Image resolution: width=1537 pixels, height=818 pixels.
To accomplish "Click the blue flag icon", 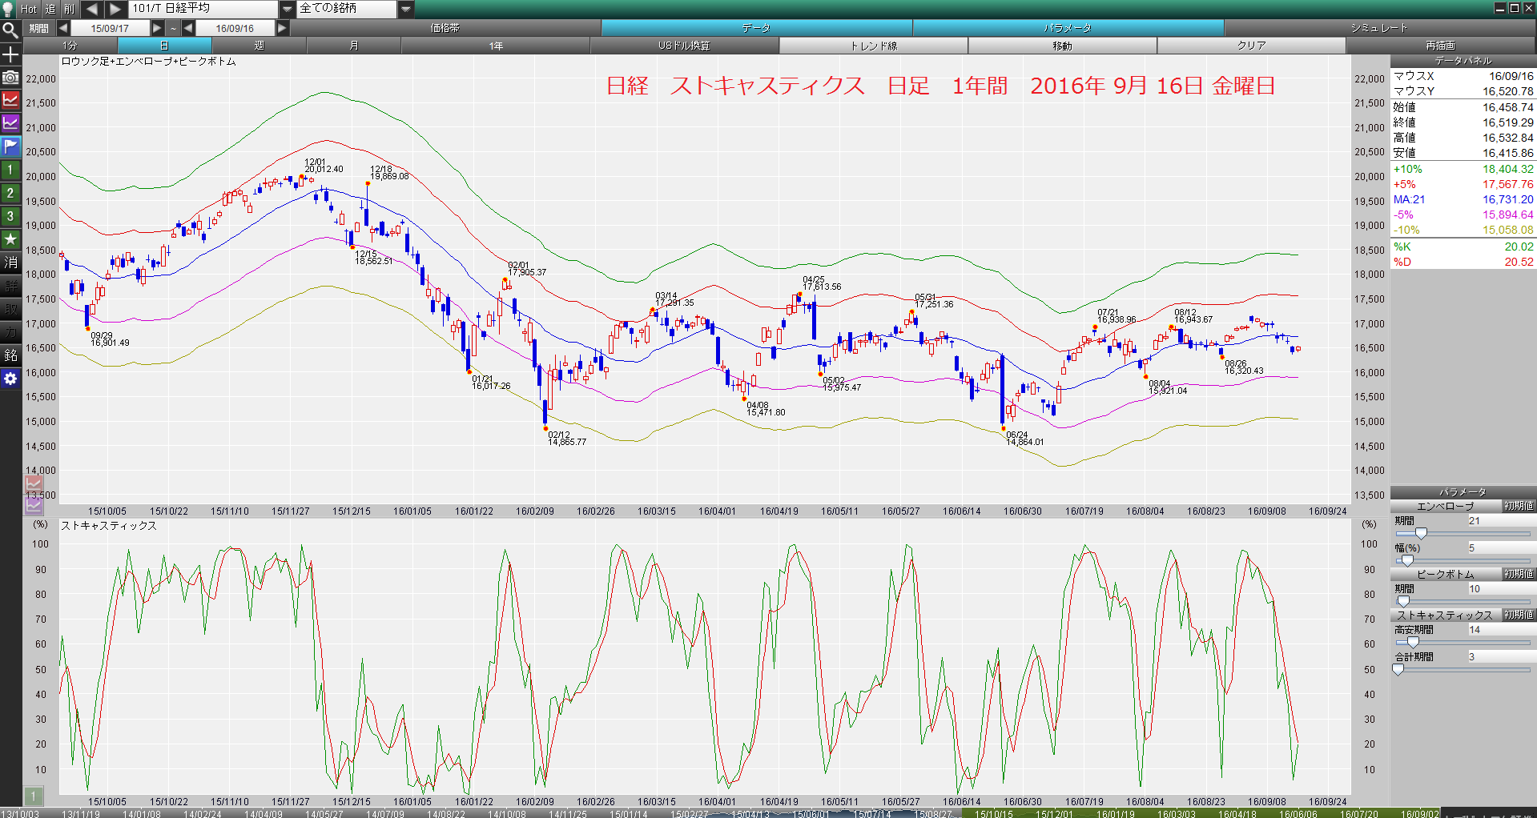I will (10, 146).
